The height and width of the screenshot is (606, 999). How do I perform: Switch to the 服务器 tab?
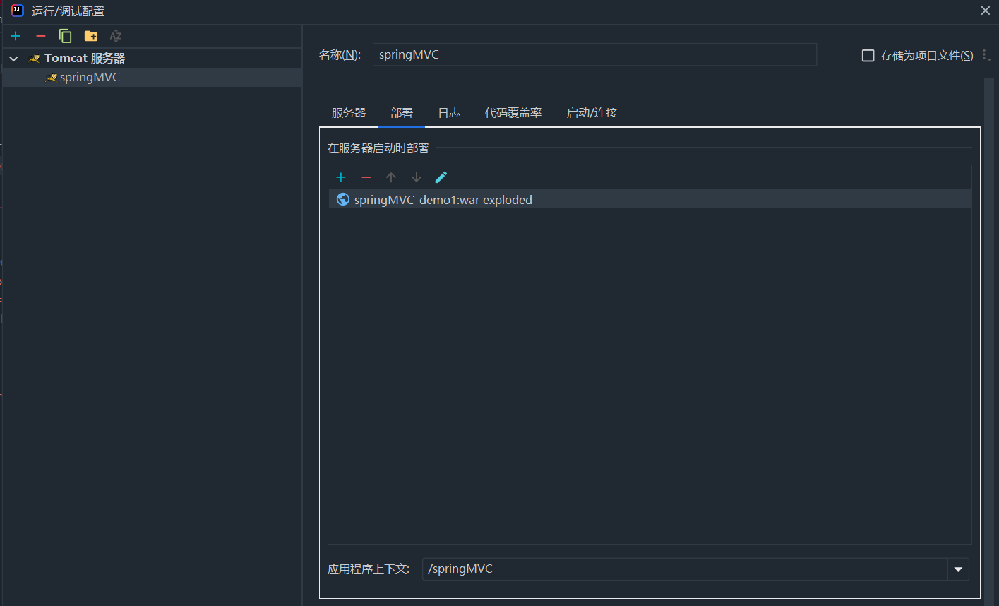coord(349,112)
